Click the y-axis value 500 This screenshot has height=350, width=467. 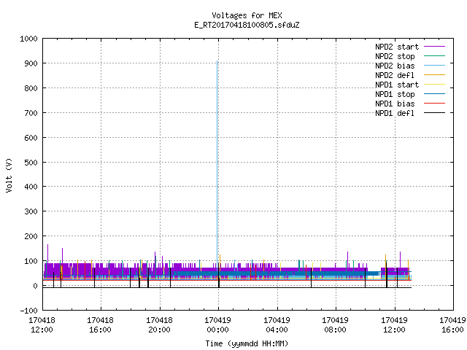click(31, 163)
